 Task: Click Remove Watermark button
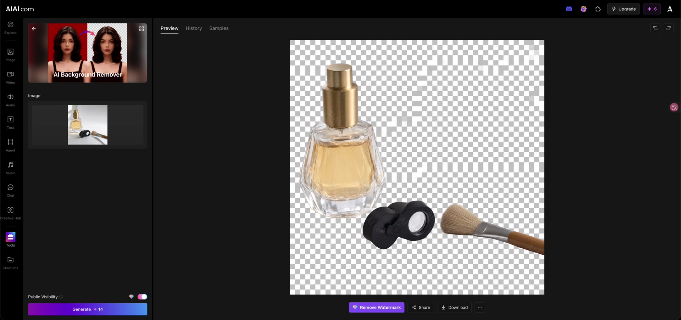[x=377, y=308]
